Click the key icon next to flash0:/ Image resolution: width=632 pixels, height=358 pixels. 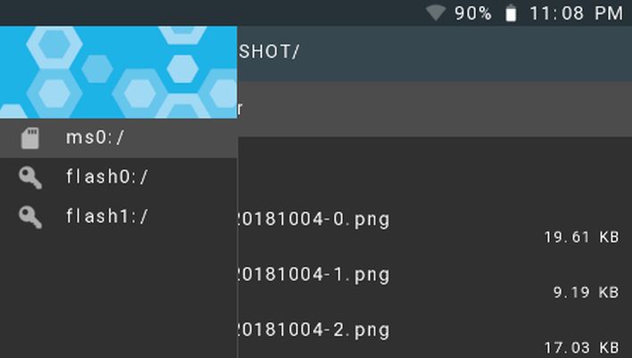[x=30, y=177]
